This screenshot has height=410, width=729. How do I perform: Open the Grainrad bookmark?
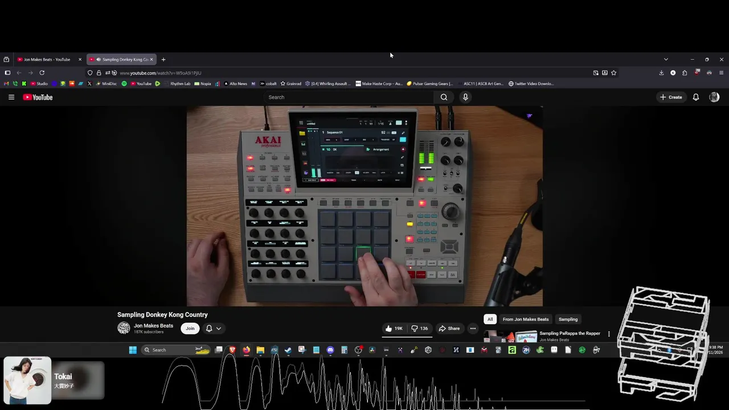point(291,84)
